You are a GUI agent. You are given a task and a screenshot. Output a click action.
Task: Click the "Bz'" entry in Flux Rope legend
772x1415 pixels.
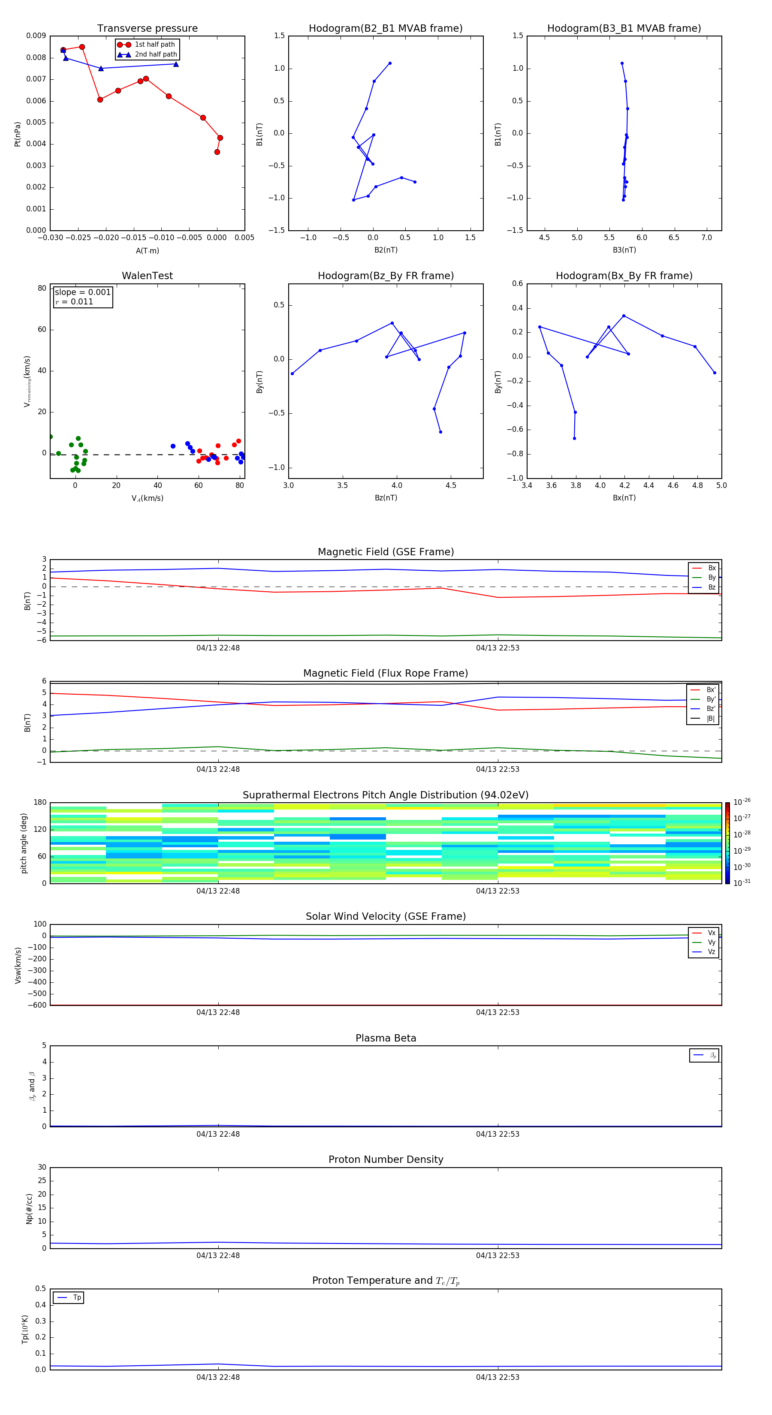pos(703,709)
